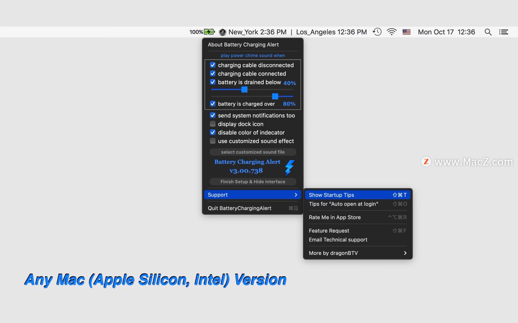
Task: Enable display dock icon checkbox
Action: (x=213, y=124)
